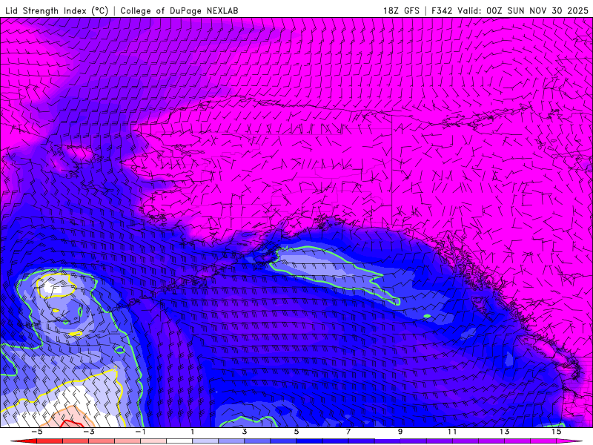Viewport: 593px width, 445px height.
Task: Click the 13 colorbar tick label
Action: [505, 432]
